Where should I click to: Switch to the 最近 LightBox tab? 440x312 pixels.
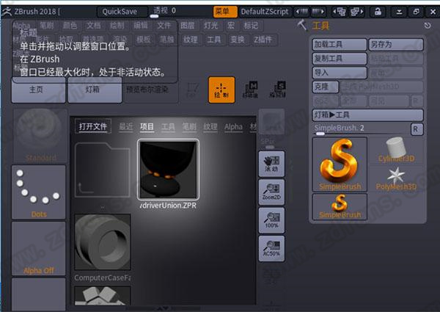pos(126,127)
